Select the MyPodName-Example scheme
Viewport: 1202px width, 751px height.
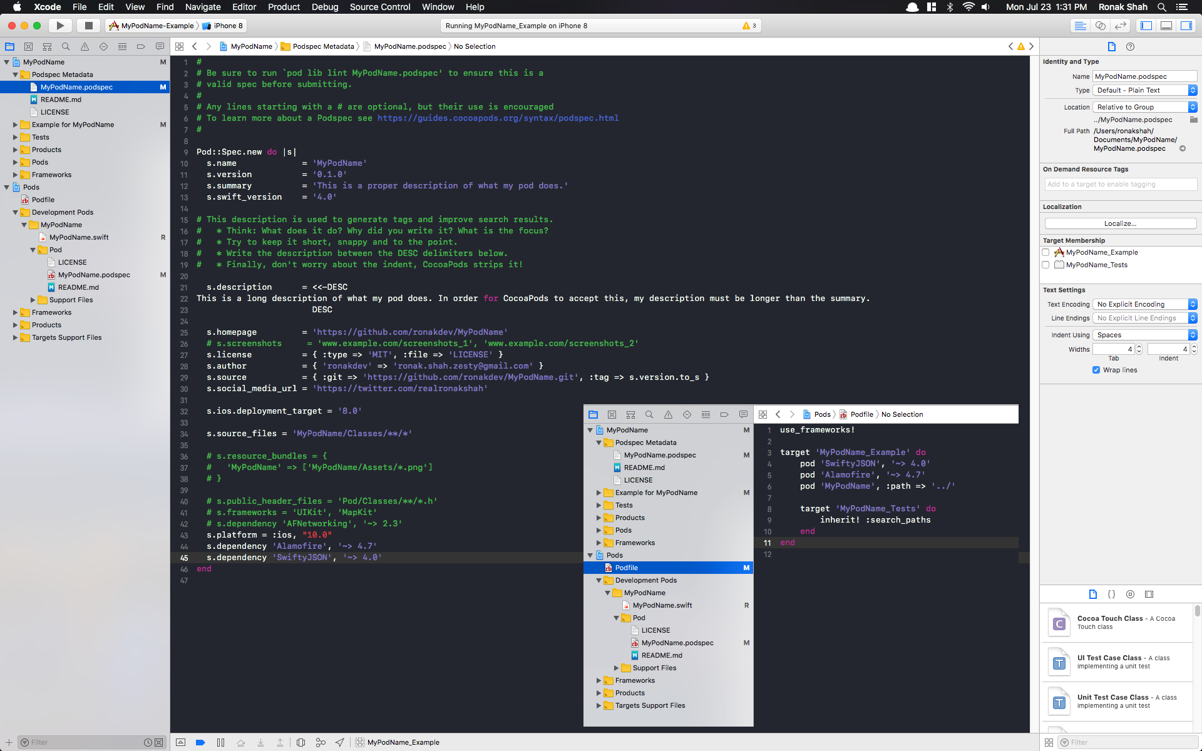(x=152, y=26)
